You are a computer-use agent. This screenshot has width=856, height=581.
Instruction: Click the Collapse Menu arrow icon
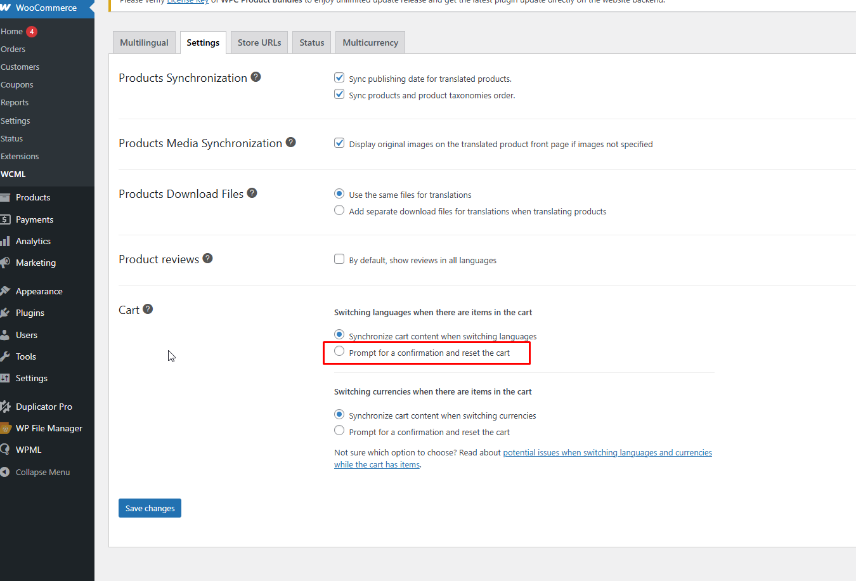pos(5,472)
